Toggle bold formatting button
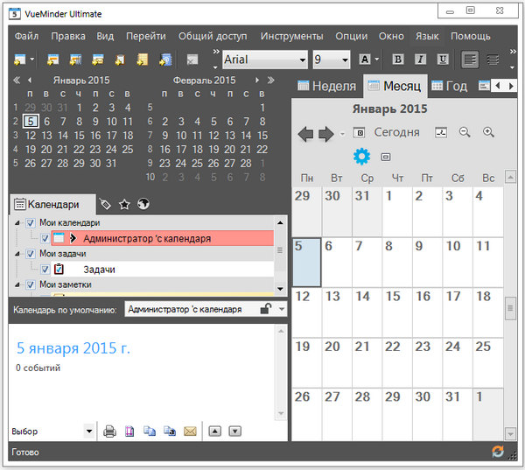This screenshot has height=470, width=525. [x=398, y=60]
